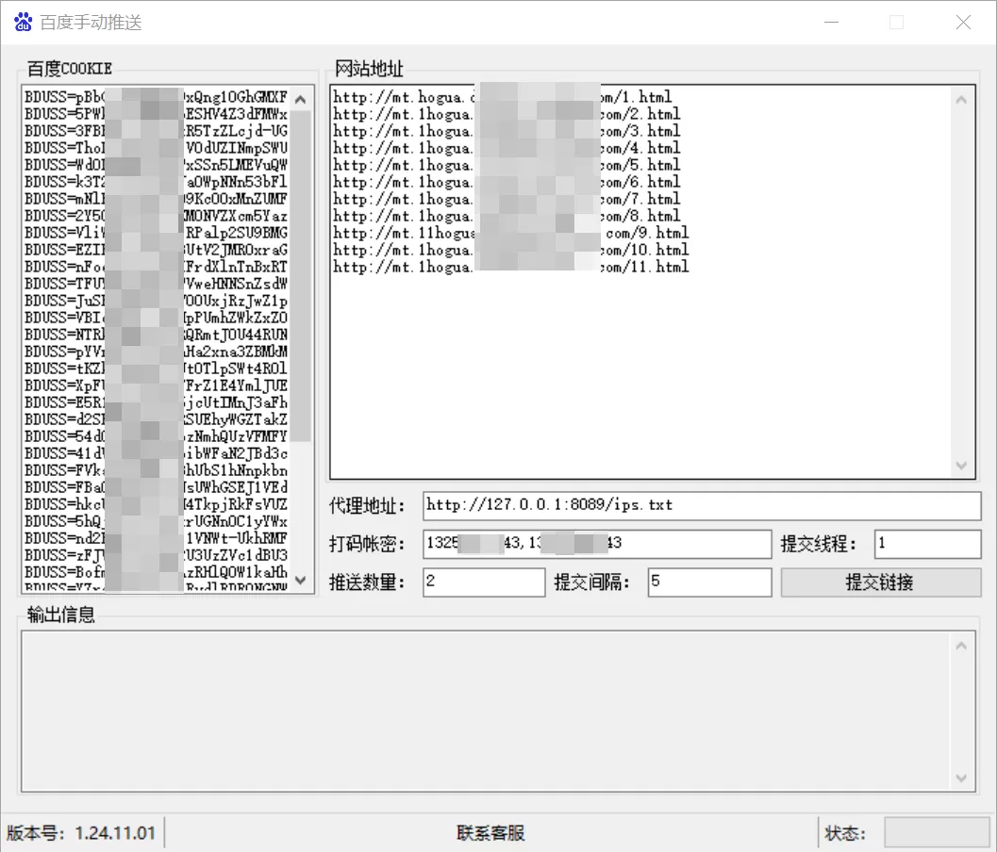Select the URL line ending in /5.html
Screen dimensions: 997x852
coord(507,165)
